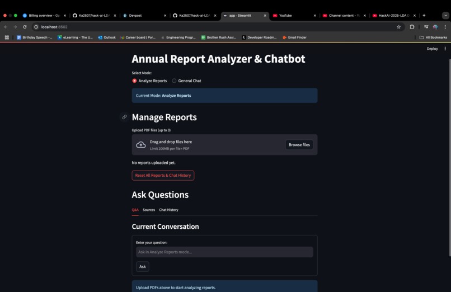Close the app - Streamlit tab
451x292 pixels.
click(x=265, y=16)
